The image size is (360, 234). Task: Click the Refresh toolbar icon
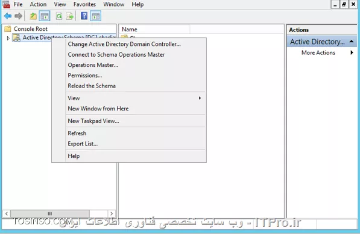(59, 16)
